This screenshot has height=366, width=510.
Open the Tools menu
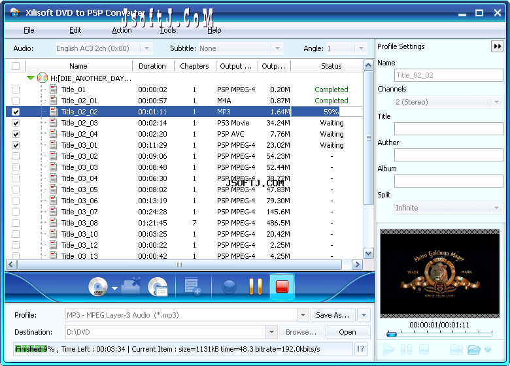168,30
